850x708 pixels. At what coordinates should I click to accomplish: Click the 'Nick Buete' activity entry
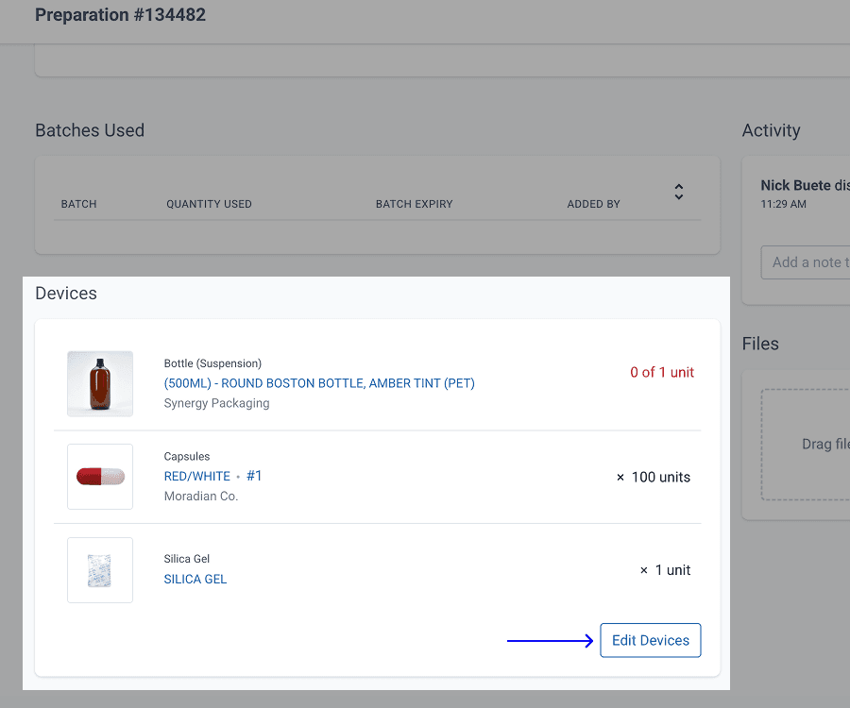[796, 185]
